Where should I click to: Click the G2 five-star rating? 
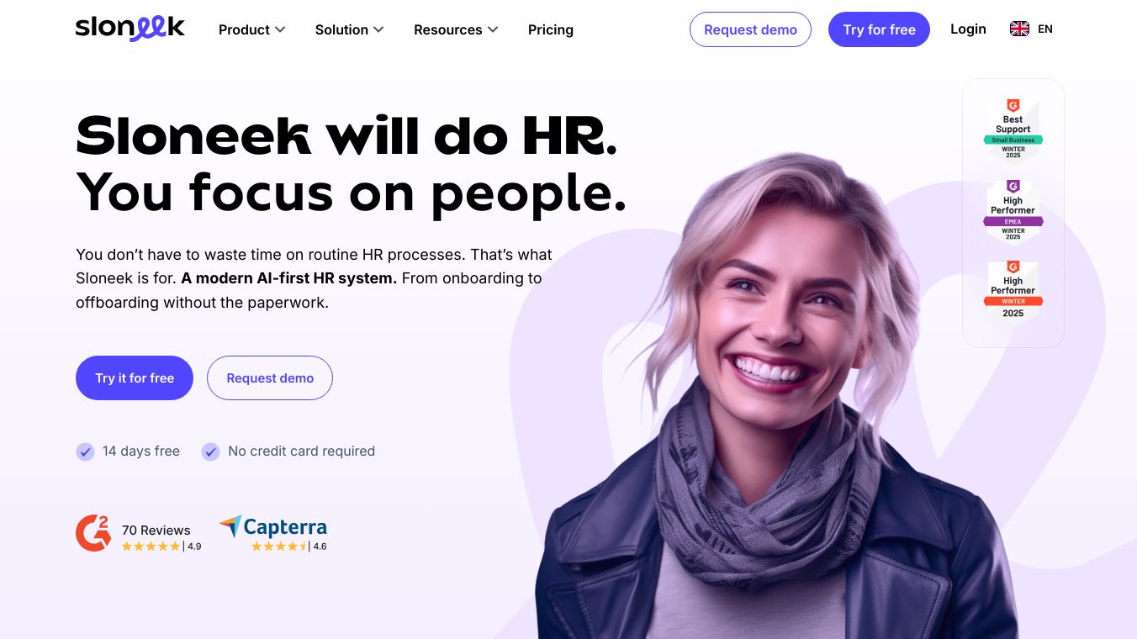151,546
